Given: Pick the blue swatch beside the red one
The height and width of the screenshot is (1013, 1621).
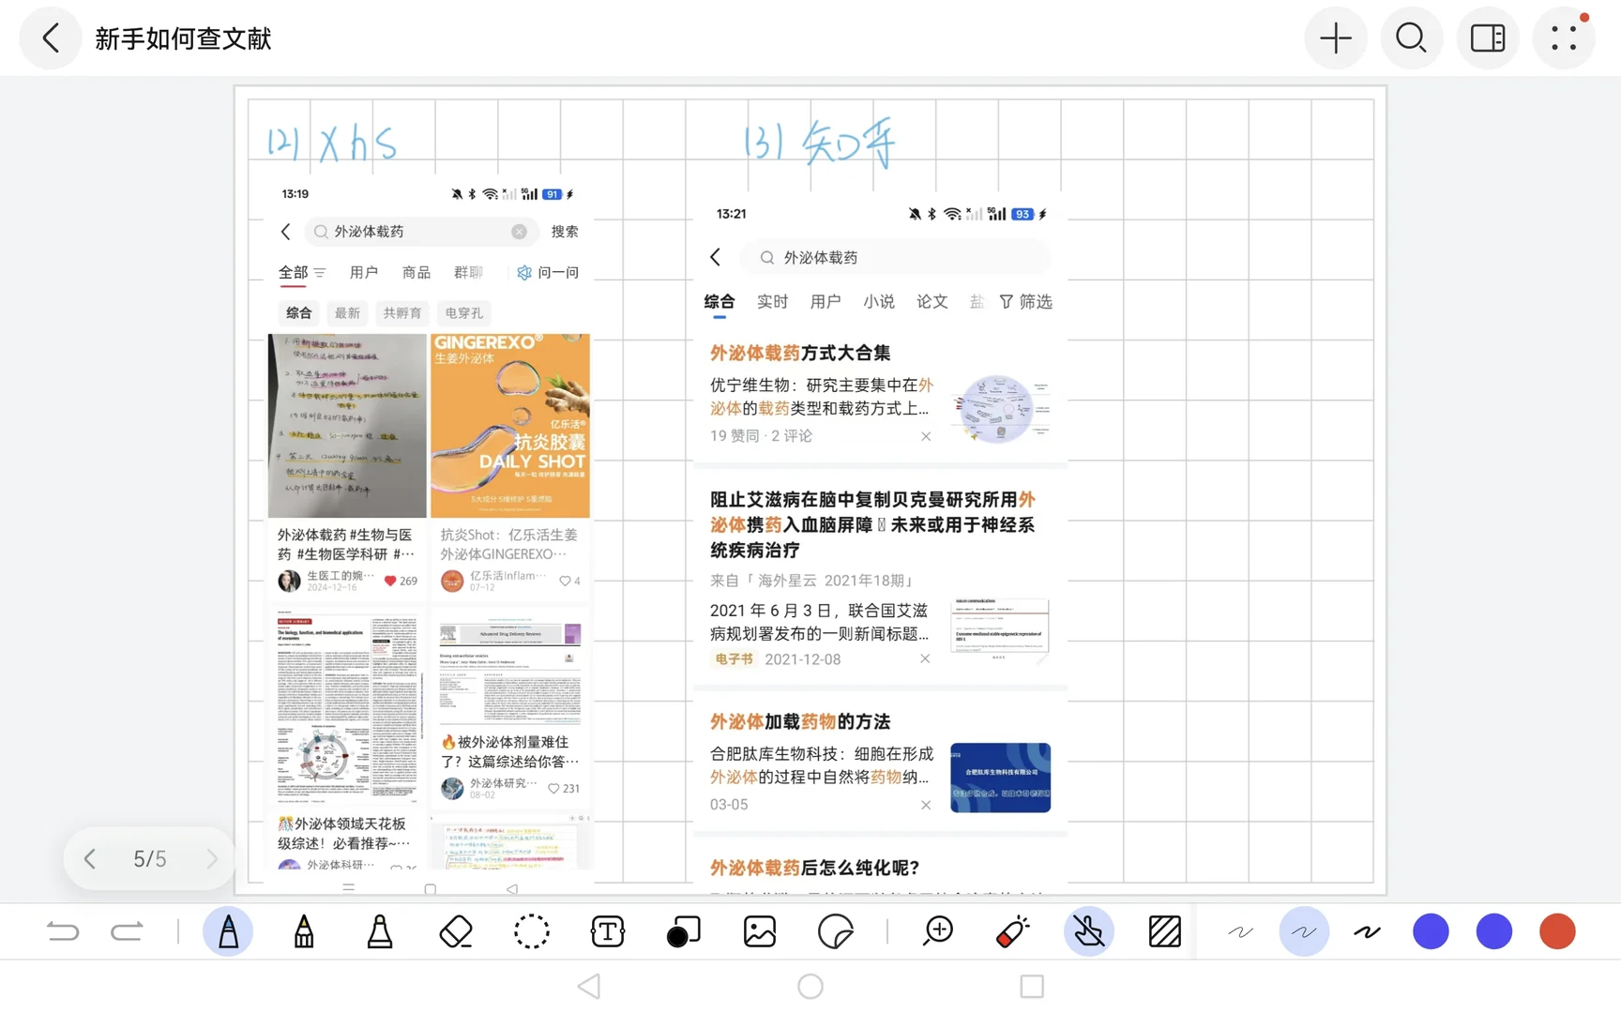Looking at the screenshot, I should [x=1494, y=931].
